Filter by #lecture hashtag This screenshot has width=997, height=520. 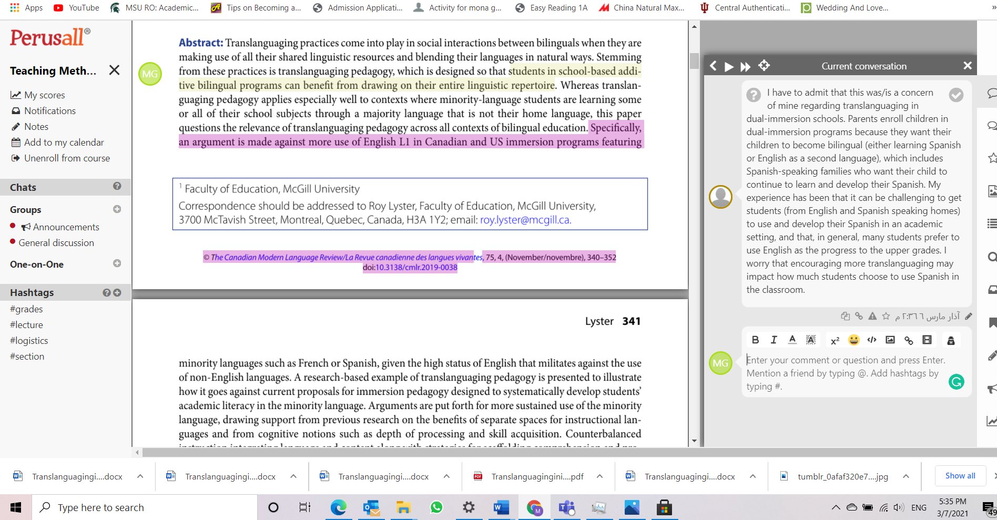click(x=26, y=325)
